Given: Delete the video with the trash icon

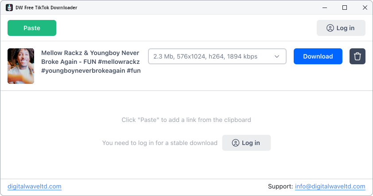Looking at the screenshot, I should pyautogui.click(x=357, y=56).
